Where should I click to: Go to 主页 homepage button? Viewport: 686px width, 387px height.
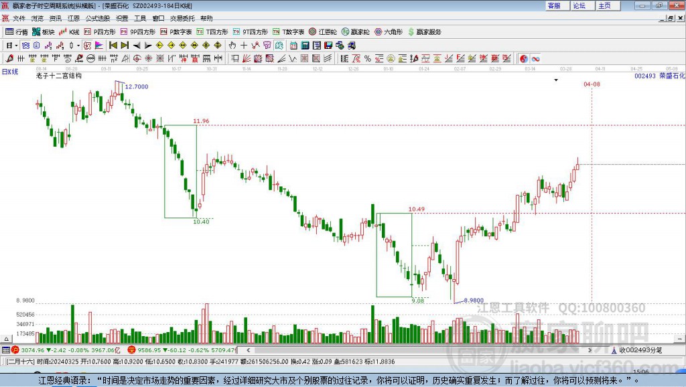click(x=607, y=5)
